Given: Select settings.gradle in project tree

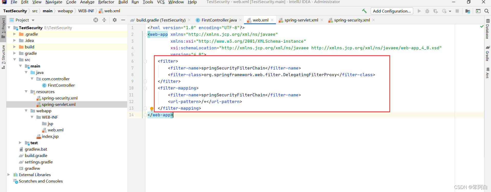Looking at the screenshot, I should [x=39, y=162].
